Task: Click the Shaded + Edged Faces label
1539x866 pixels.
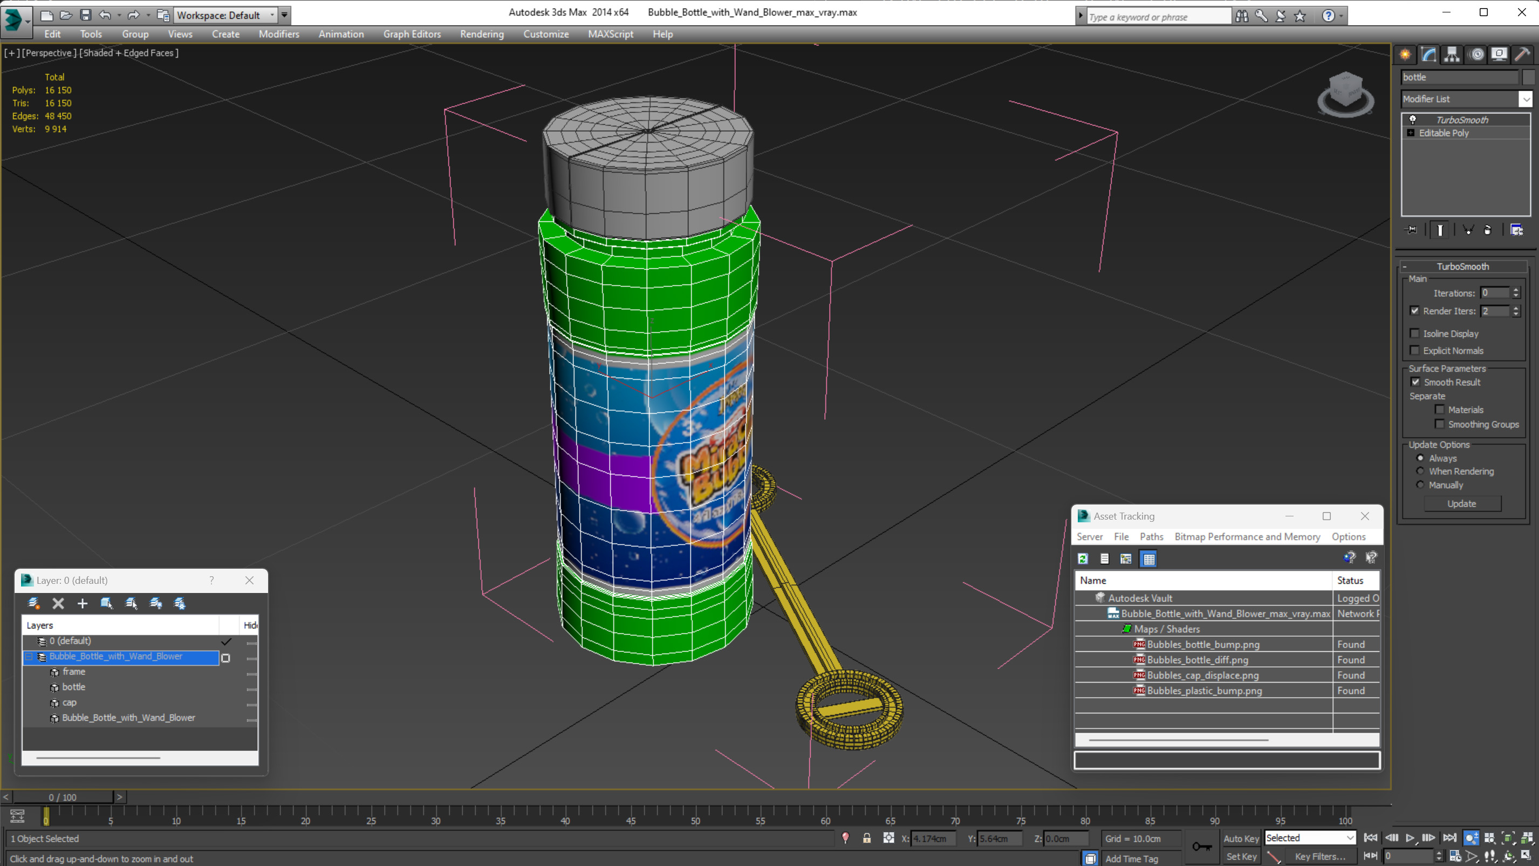Action: (129, 52)
